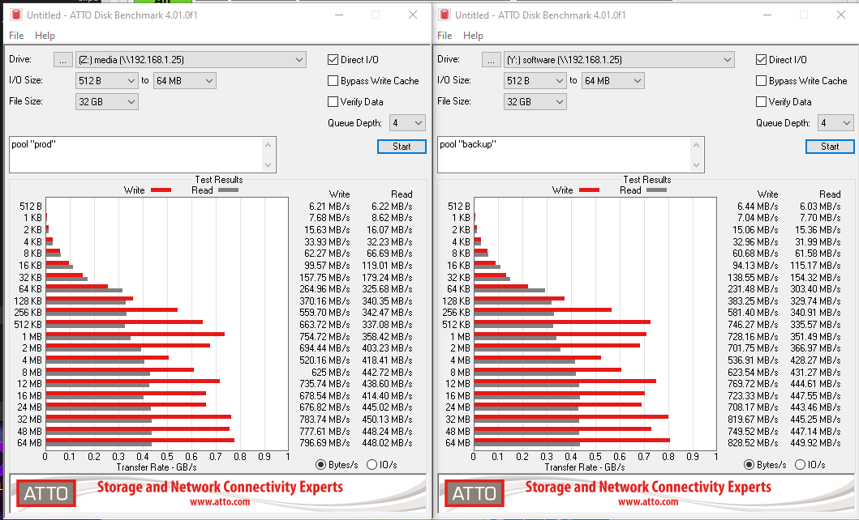Click the "..." drive browse button for Y: software

click(492, 60)
